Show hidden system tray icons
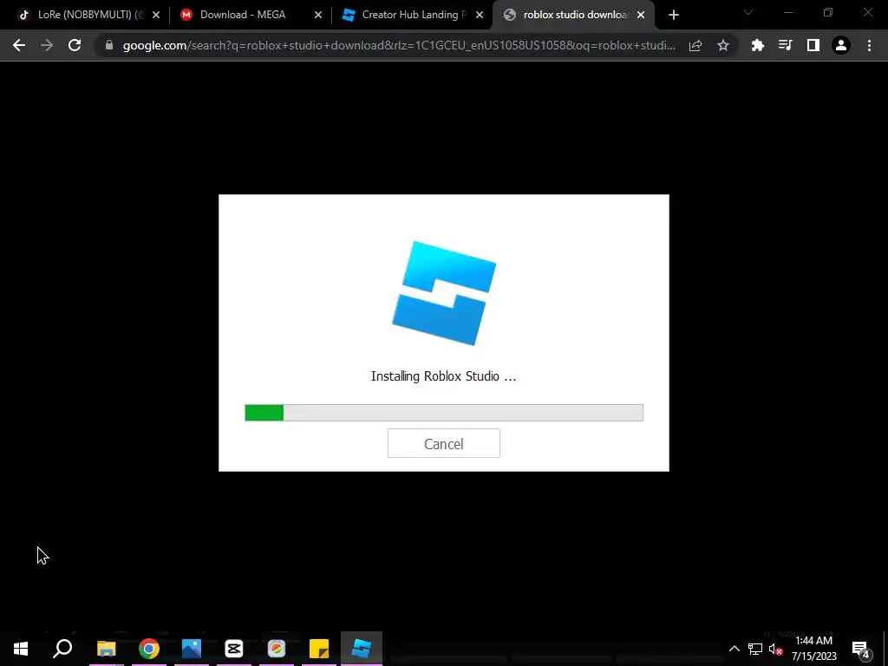This screenshot has width=888, height=666. (x=734, y=649)
